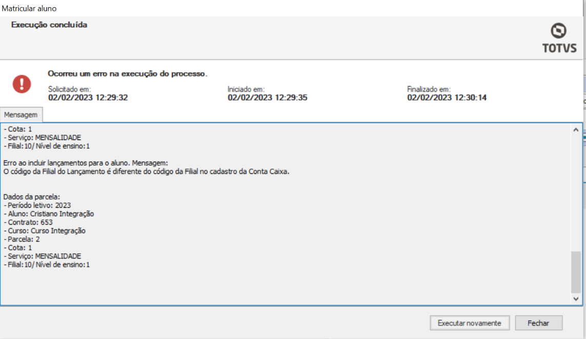Click the 'Solicitado em' timestamp 12:29:32
Image resolution: width=586 pixels, height=339 pixels.
pyautogui.click(x=88, y=97)
